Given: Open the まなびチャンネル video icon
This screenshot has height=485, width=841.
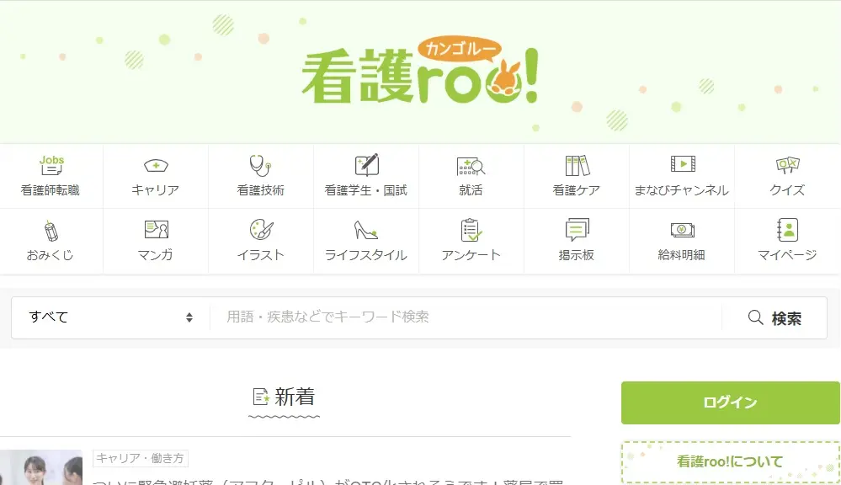Looking at the screenshot, I should coord(682,163).
